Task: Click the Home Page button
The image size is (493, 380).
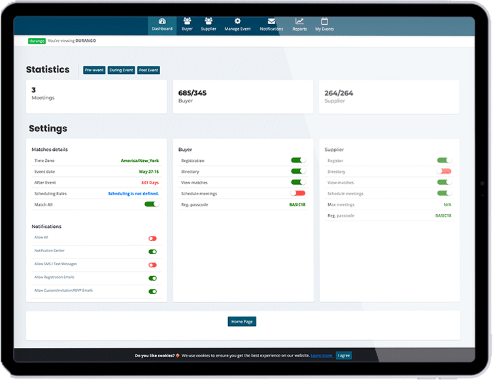Action: [242, 322]
